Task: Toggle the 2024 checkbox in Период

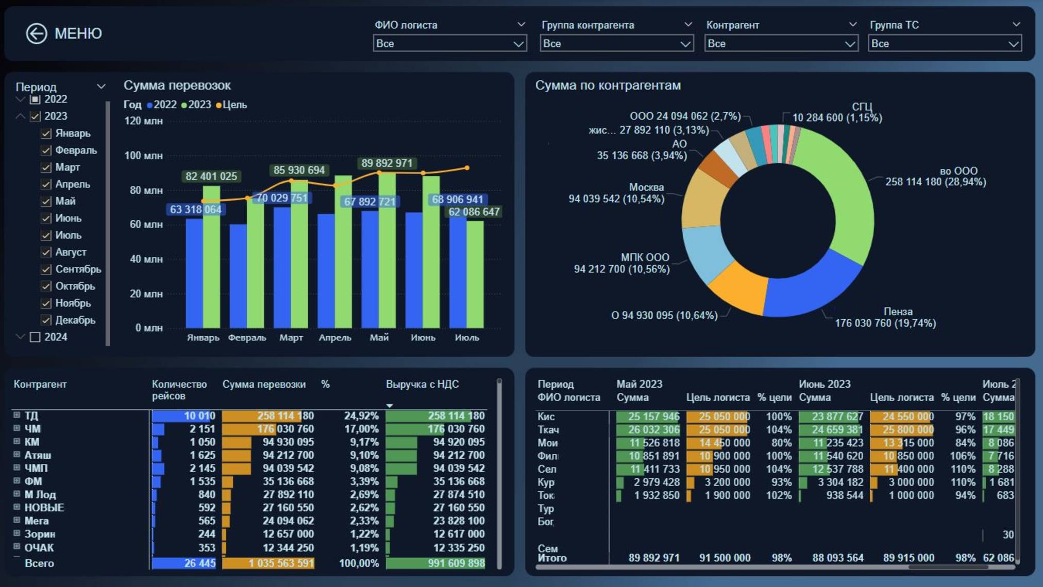Action: pyautogui.click(x=35, y=337)
